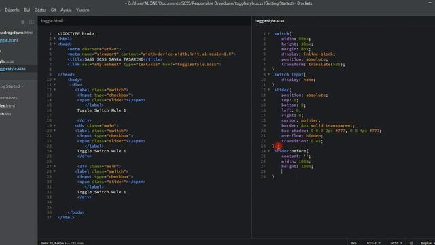Click the split editor view icon
The height and width of the screenshot is (245, 435).
point(32,22)
